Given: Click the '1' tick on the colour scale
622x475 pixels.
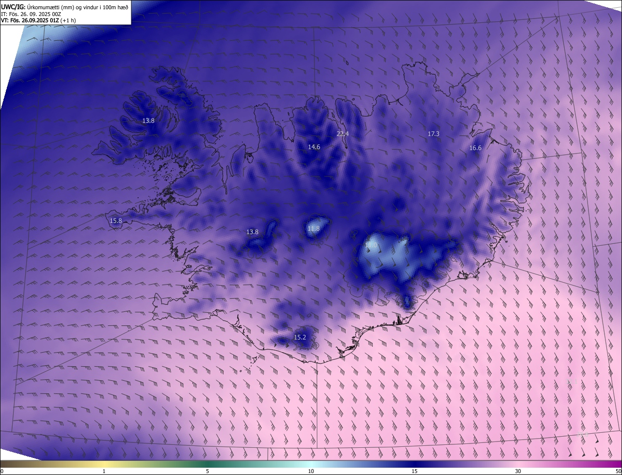Looking at the screenshot, I should [x=104, y=471].
